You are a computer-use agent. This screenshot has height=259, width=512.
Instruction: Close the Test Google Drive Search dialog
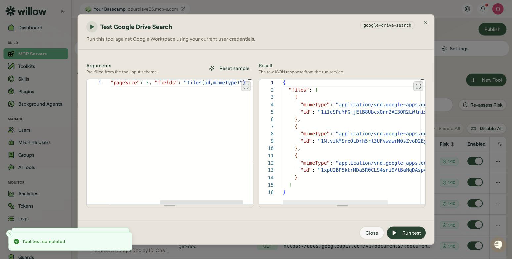(x=426, y=23)
